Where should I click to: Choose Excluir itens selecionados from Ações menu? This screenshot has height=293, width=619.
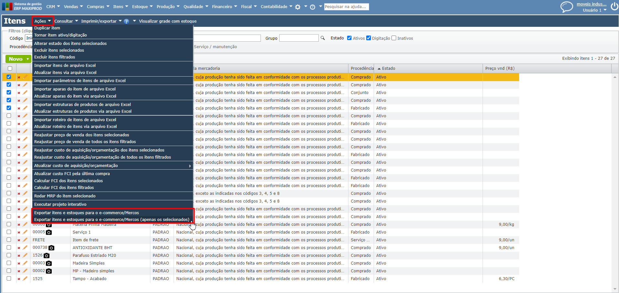(x=59, y=50)
